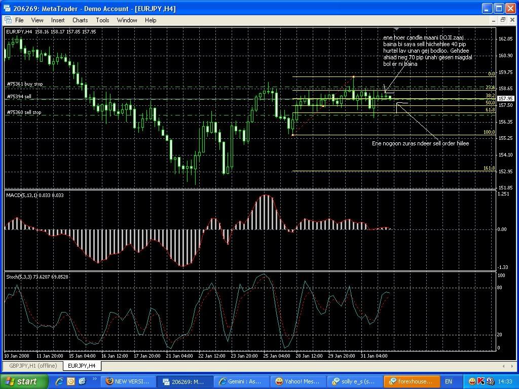
Task: Select the EURJPY,H4 chart tab
Action: tap(82, 366)
